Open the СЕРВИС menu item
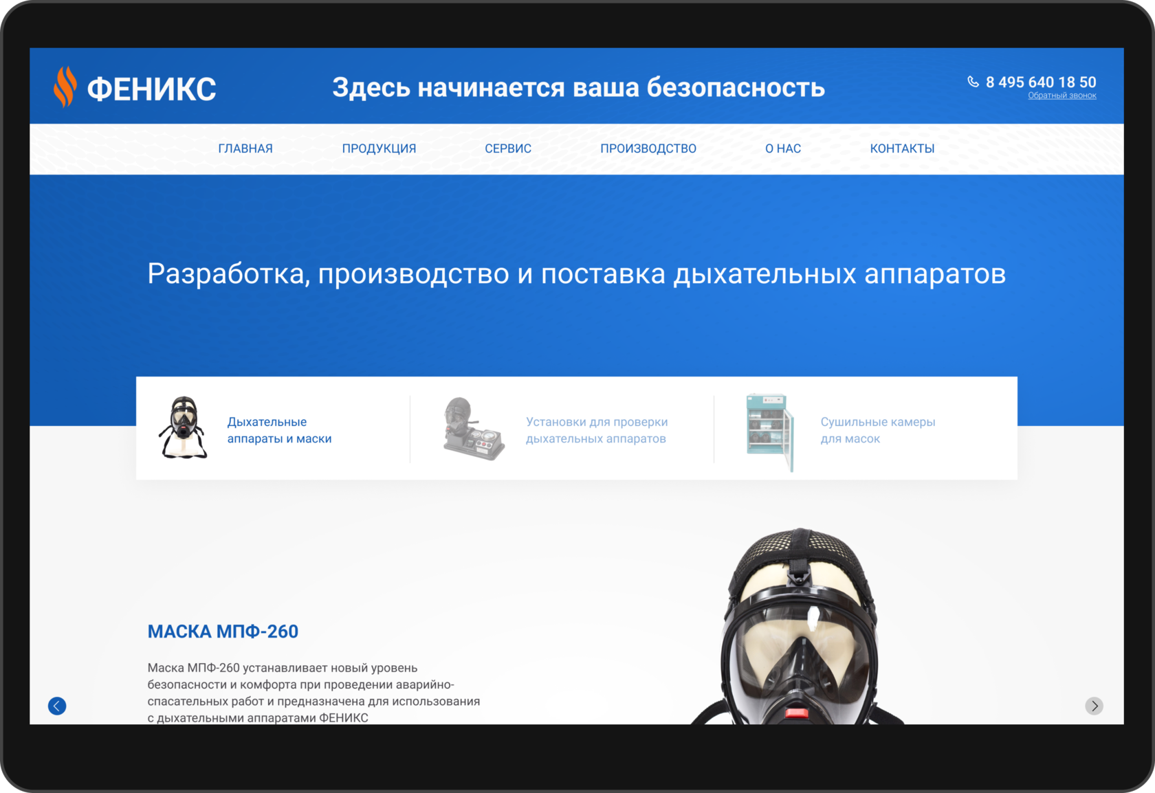 pyautogui.click(x=508, y=148)
